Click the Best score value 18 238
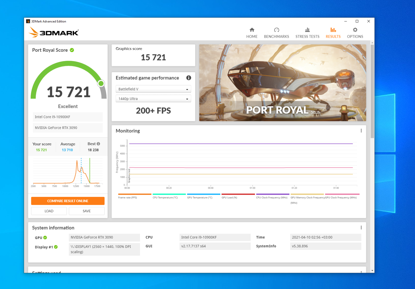 93,150
